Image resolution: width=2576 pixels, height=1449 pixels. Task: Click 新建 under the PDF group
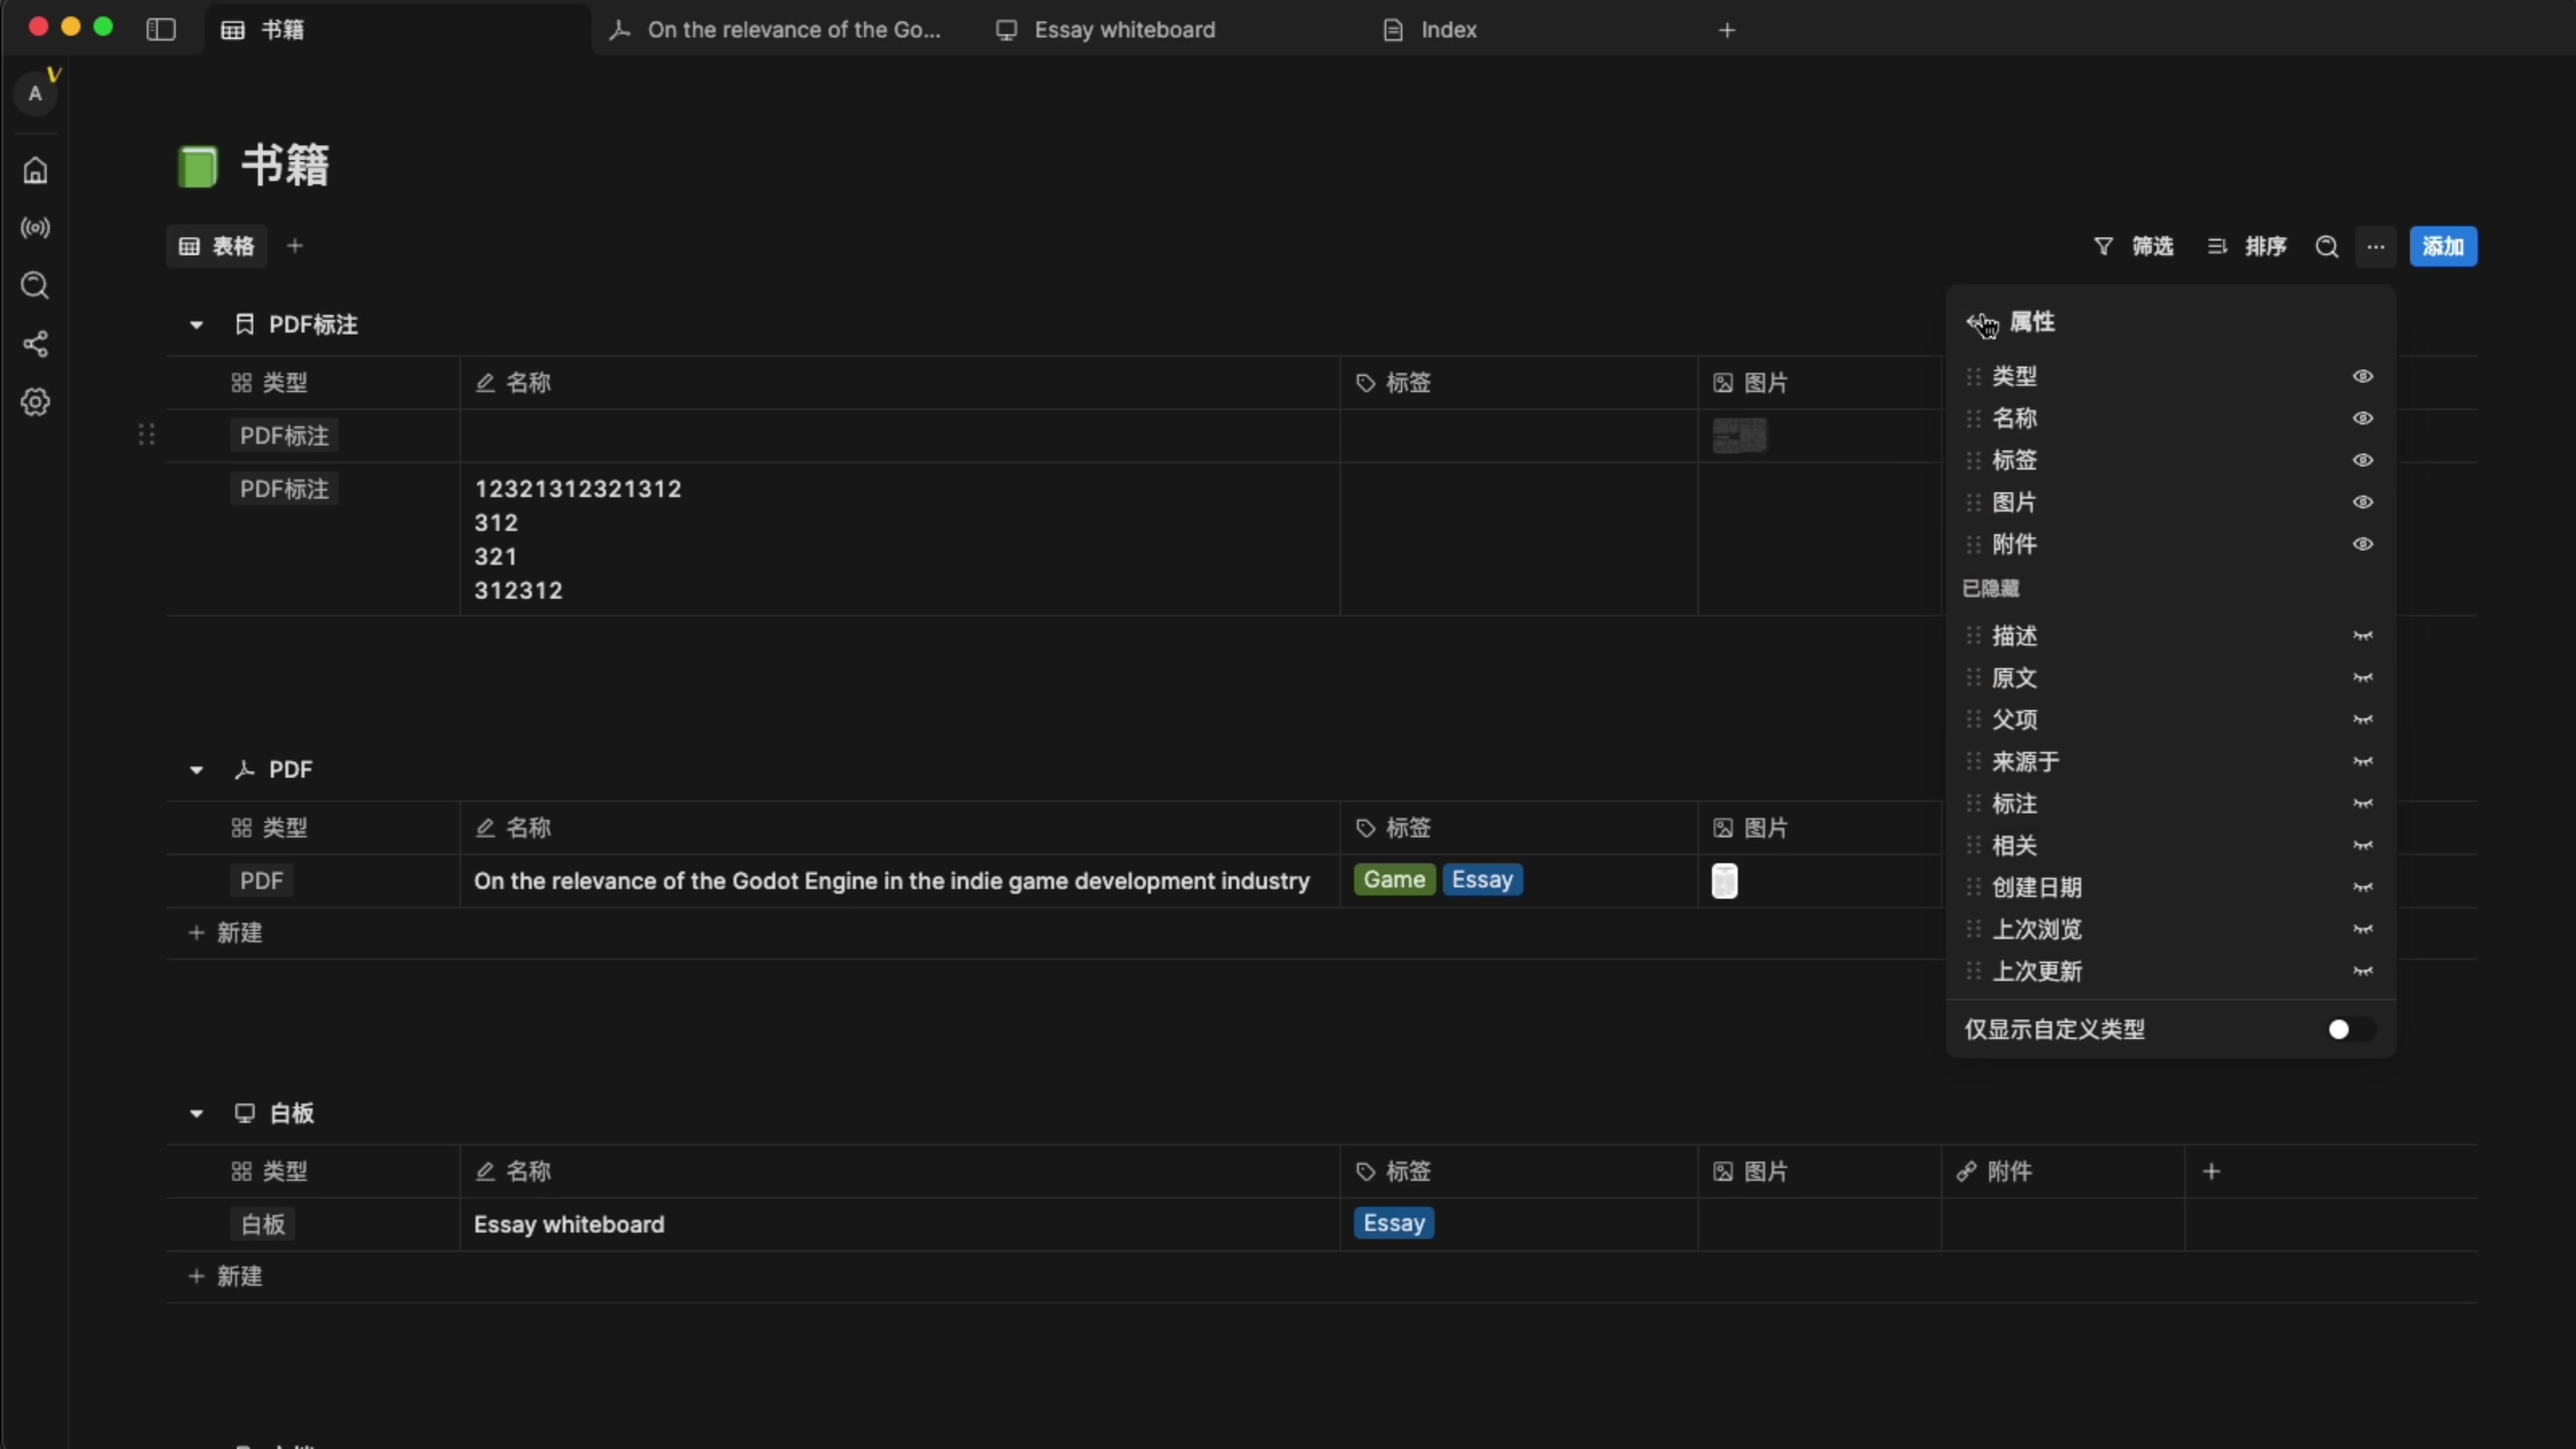point(225,933)
